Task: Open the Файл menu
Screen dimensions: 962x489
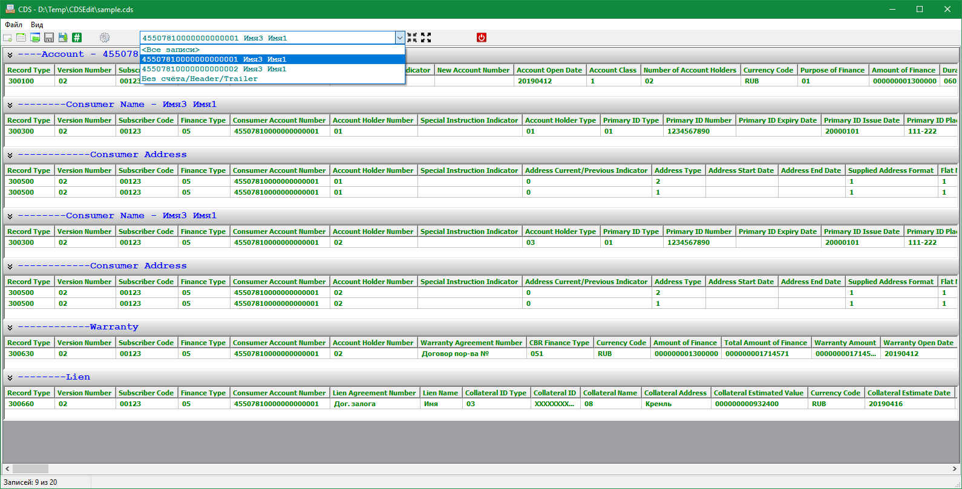Action: tap(13, 25)
